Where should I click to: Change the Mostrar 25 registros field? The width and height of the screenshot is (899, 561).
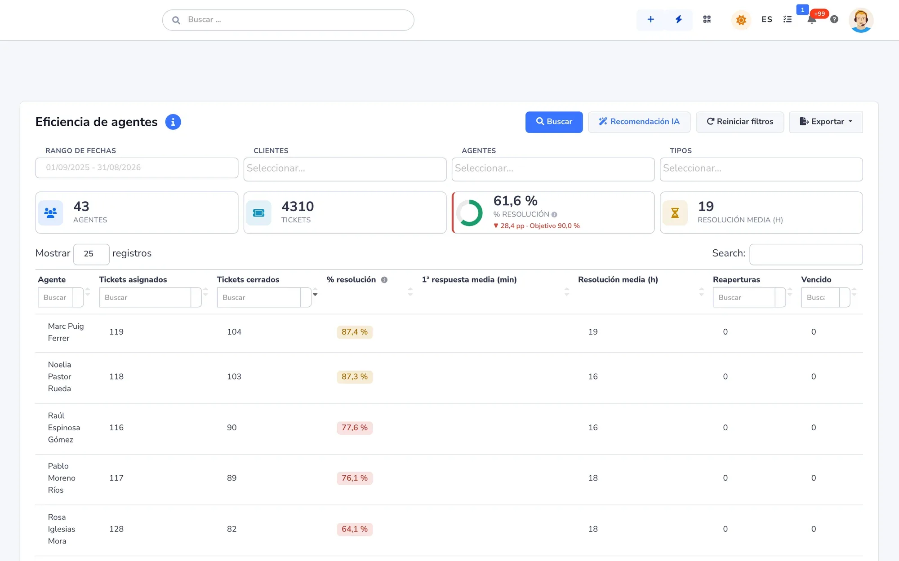91,254
